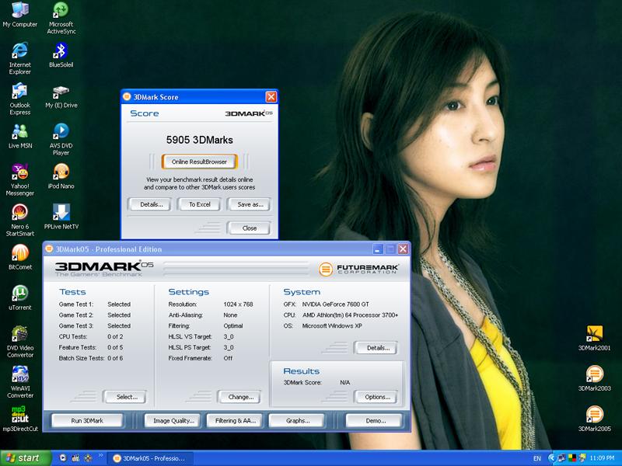Close the 3DMark Score dialog window
The image size is (622, 466).
tap(271, 96)
